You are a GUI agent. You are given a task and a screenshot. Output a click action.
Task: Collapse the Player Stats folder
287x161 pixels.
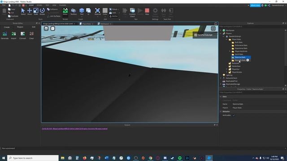coord(226,39)
